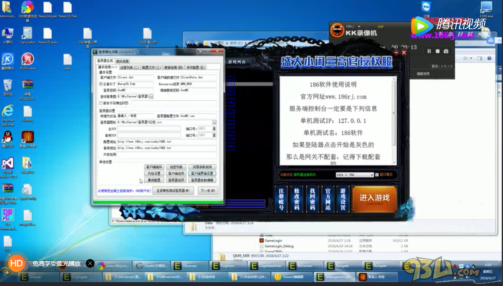Screen dimensions: 503x286
Task: Adjust the 备用TCP port number stepper
Action: [214, 135]
